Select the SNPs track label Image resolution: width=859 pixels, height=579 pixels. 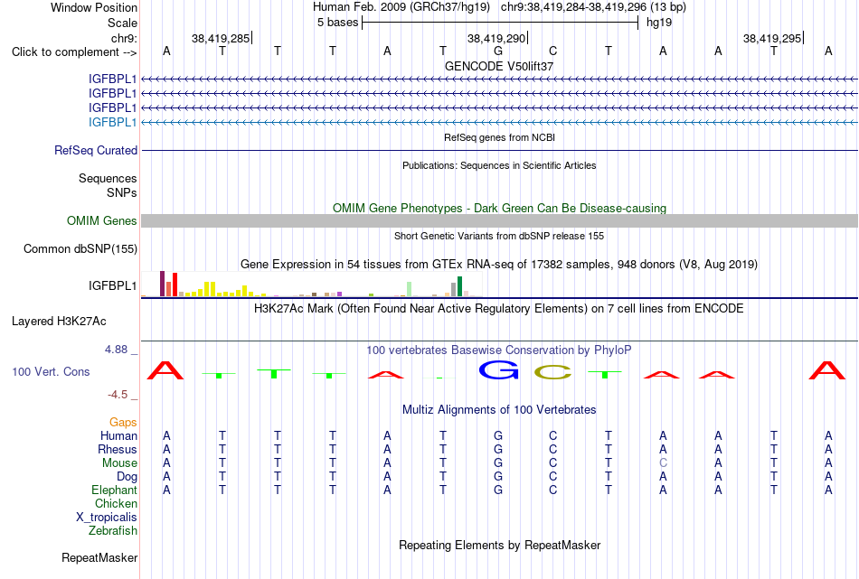pyautogui.click(x=122, y=192)
